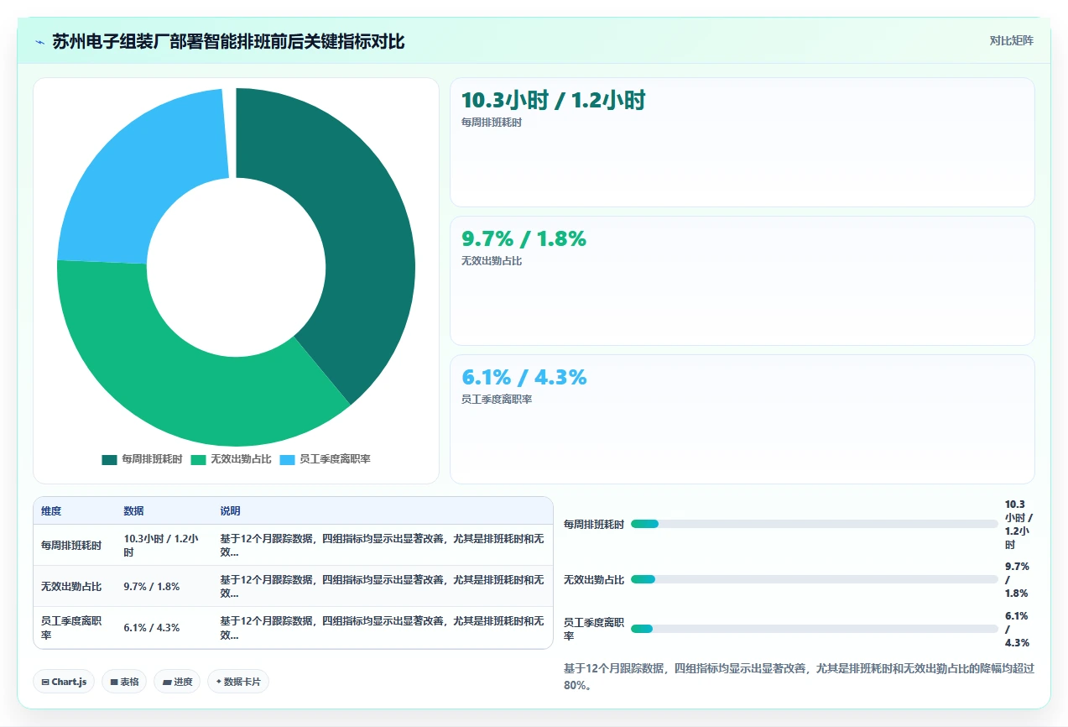Open the 9.7% / 1.8% metric card
1068x727 pixels.
coord(742,280)
